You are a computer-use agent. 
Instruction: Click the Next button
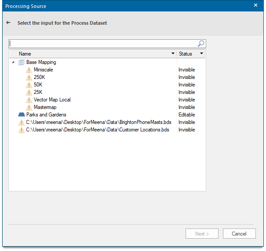[202, 233]
